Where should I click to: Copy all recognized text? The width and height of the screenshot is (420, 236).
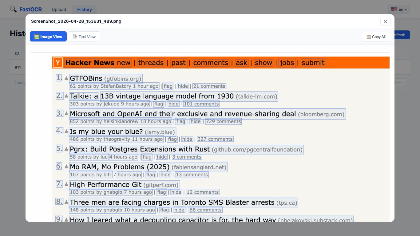pyautogui.click(x=376, y=37)
